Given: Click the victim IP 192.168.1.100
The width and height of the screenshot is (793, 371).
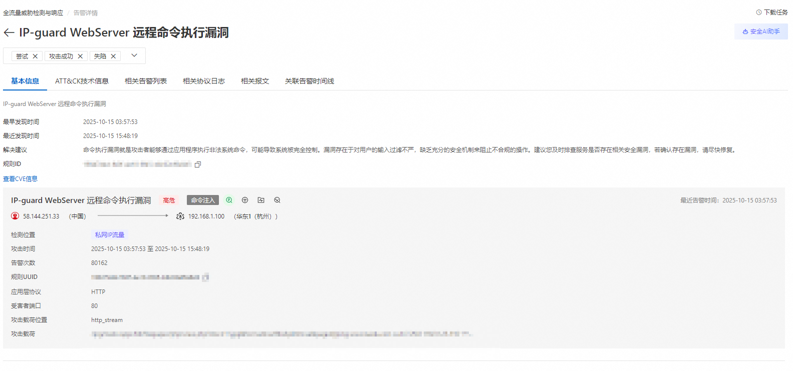Looking at the screenshot, I should click(206, 216).
